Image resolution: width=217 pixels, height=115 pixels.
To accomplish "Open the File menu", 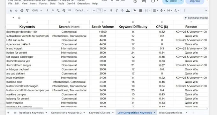I will pos(10,3).
